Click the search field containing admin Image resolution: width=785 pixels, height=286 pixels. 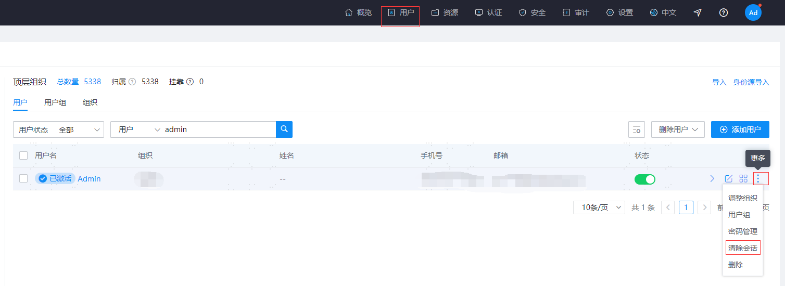[x=219, y=129]
